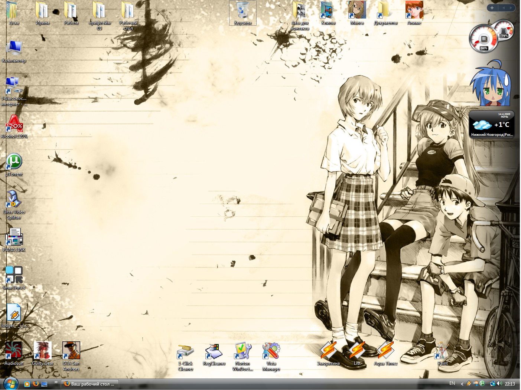
Task: Go to previous sidebar gadgets page
Action: coord(504,7)
